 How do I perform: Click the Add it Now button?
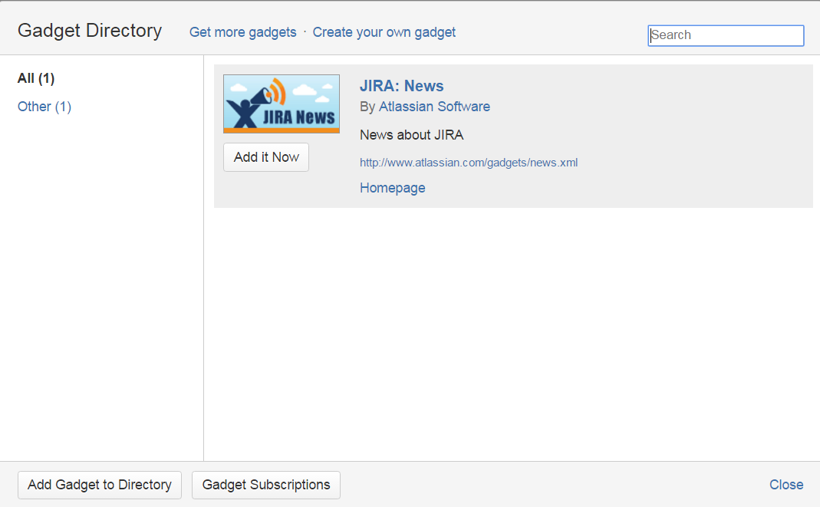pyautogui.click(x=266, y=157)
